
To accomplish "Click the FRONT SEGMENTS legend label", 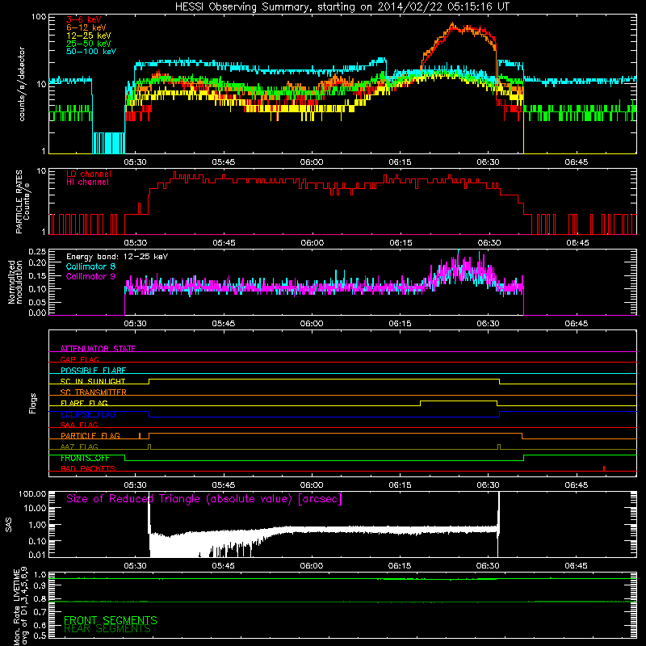I will [111, 620].
